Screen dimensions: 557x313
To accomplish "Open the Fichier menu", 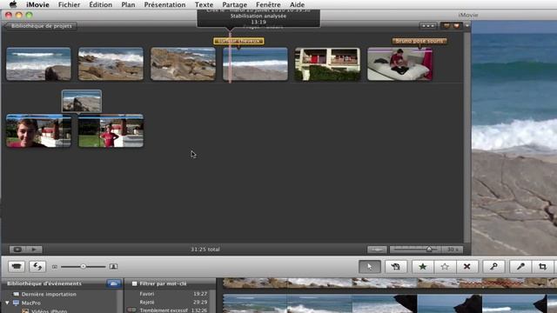I will (x=70, y=4).
